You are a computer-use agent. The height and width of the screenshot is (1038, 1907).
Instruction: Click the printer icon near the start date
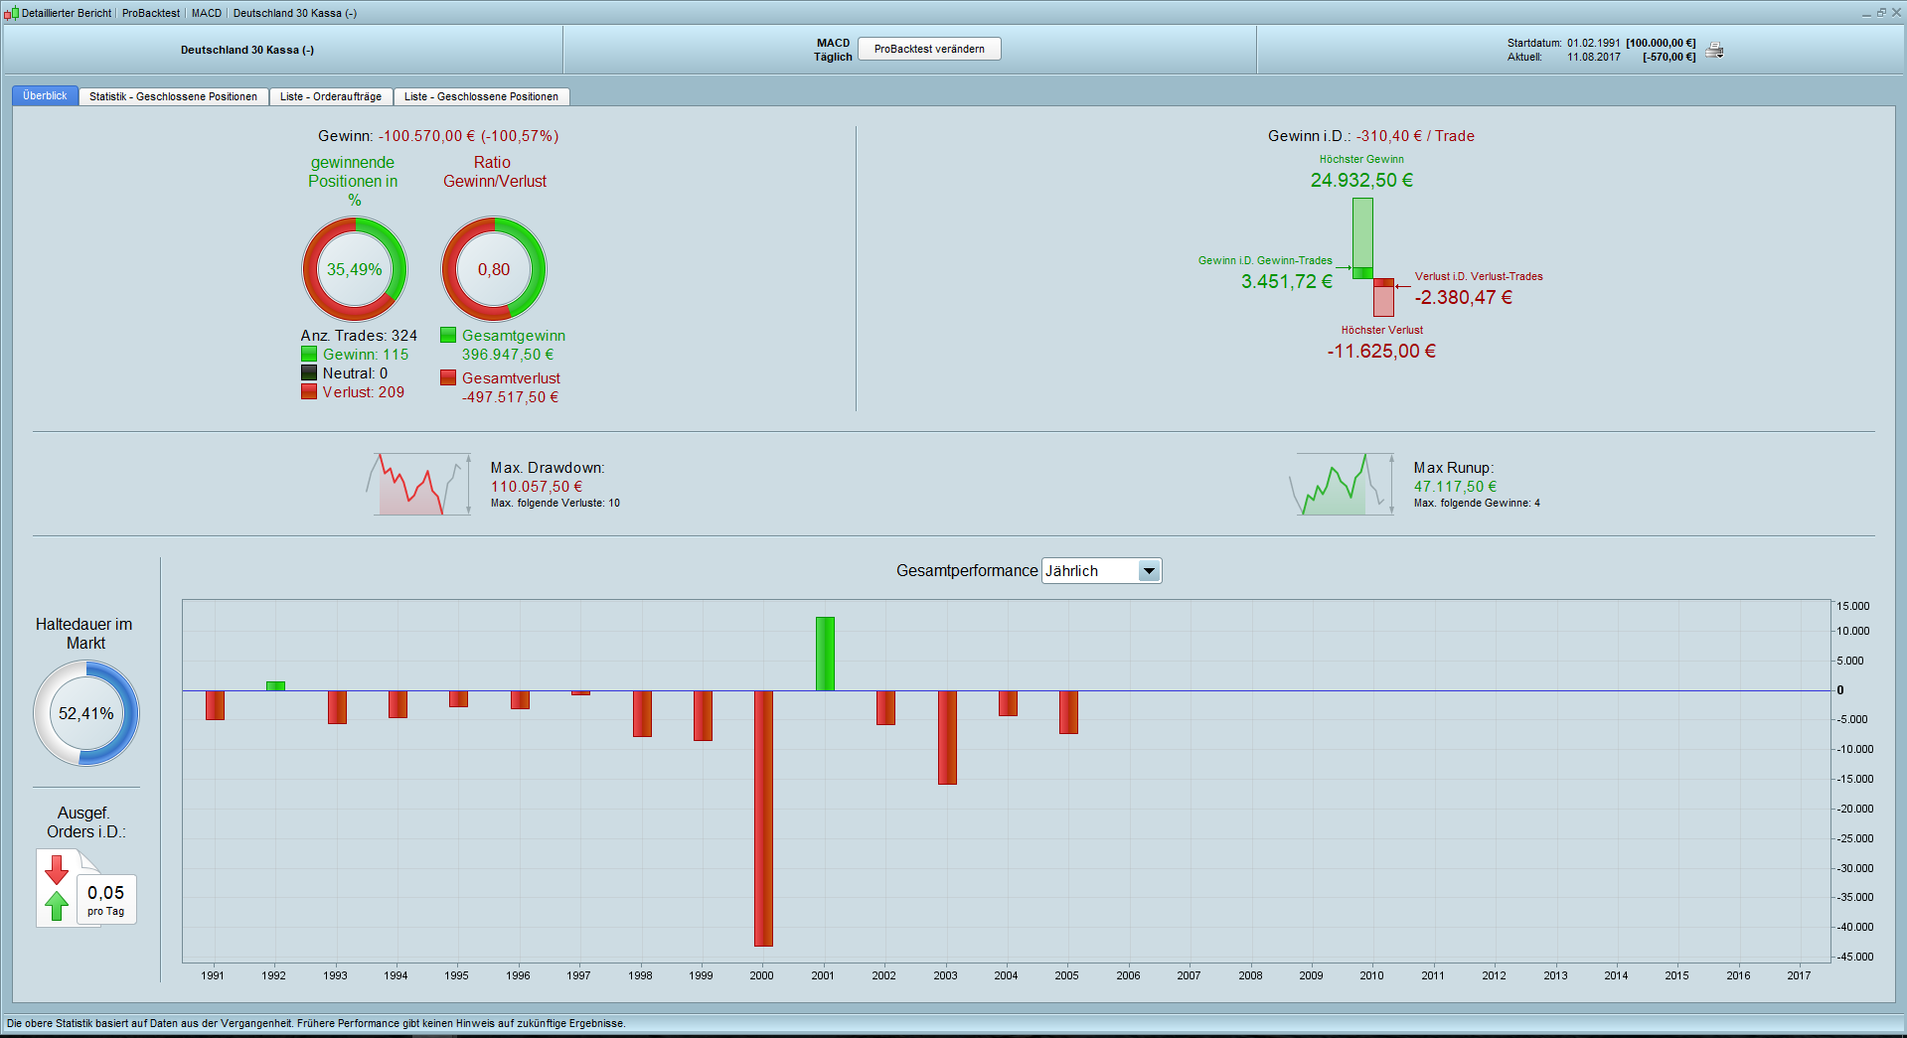[1714, 51]
